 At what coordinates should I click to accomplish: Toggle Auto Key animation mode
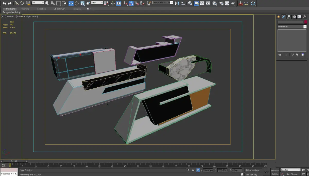coord(275,170)
